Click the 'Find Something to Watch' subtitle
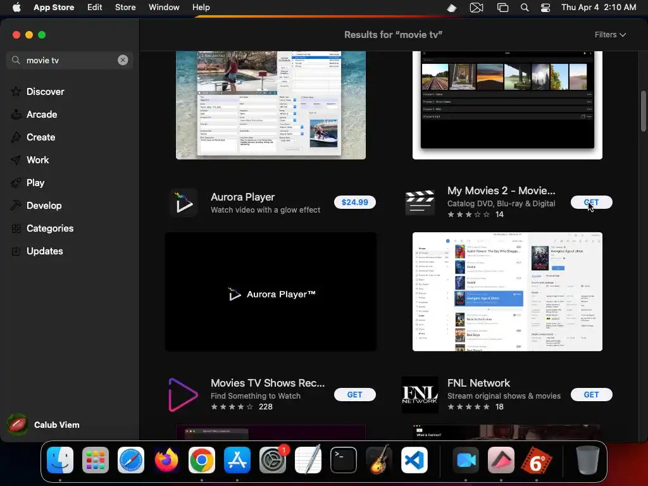Screen dimensions: 648x486 [256, 396]
